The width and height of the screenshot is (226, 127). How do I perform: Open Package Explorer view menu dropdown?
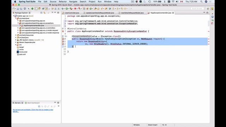point(52,13)
